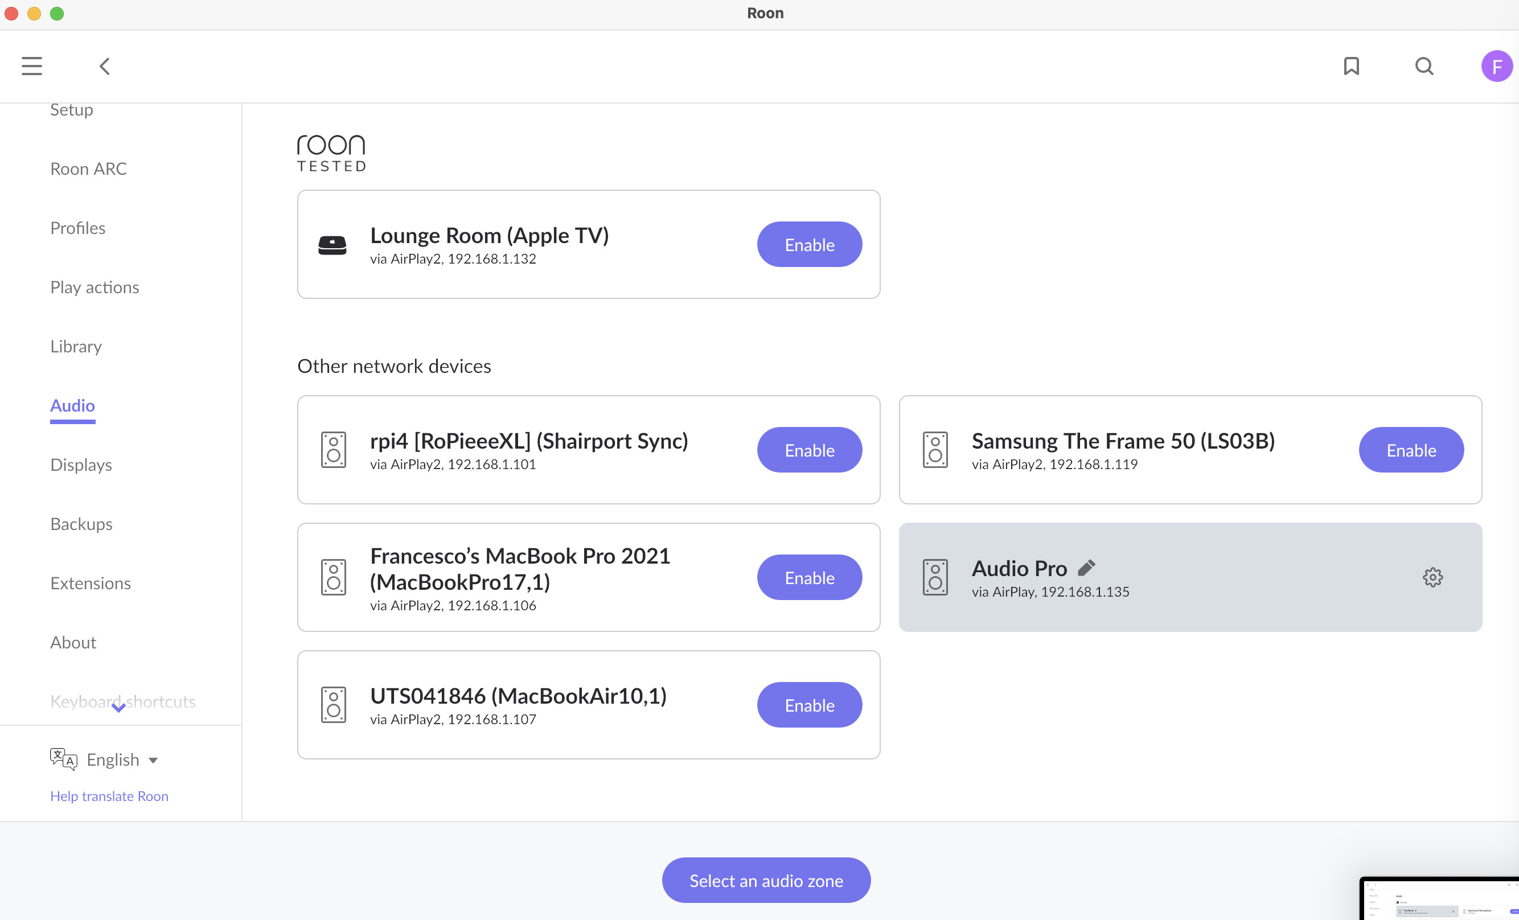Click the language translate icon
Screen dimensions: 1519x920
64,759
